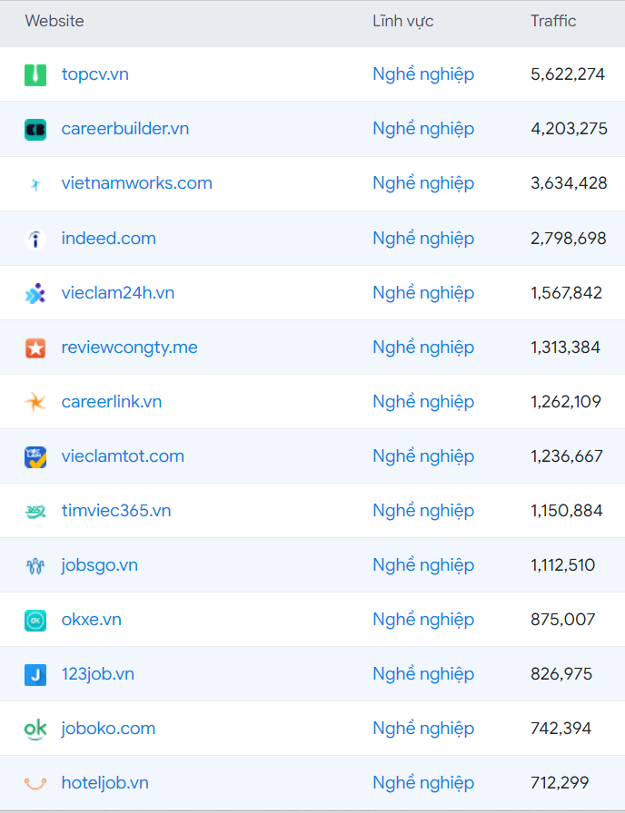Open the careerlink.vn link

(x=112, y=401)
